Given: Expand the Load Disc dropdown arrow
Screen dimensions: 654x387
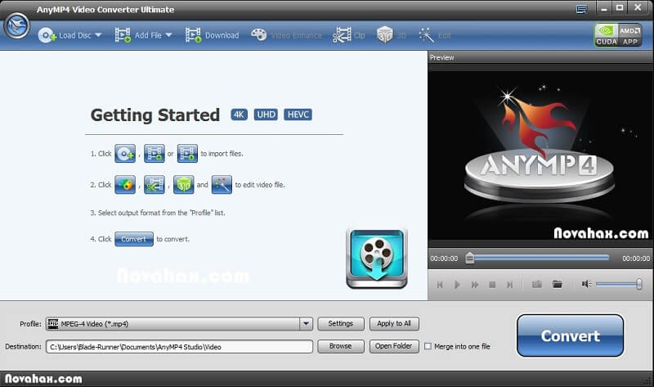Looking at the screenshot, I should coord(98,35).
